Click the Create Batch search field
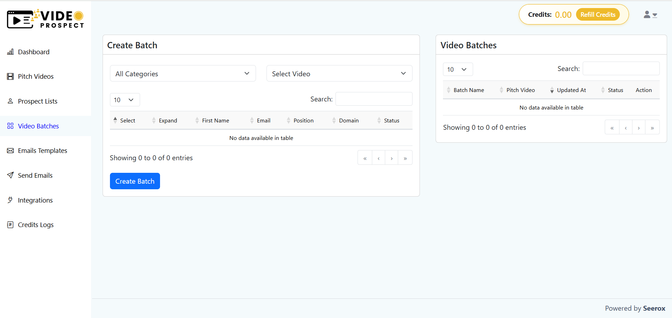 click(373, 99)
